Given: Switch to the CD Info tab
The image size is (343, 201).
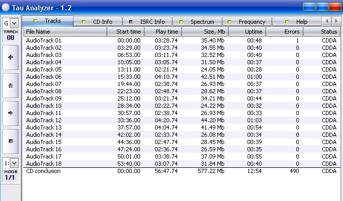Looking at the screenshot, I should pos(98,22).
